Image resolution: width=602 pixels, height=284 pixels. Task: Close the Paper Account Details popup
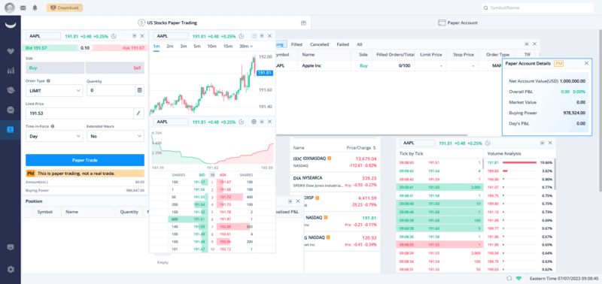tap(586, 63)
